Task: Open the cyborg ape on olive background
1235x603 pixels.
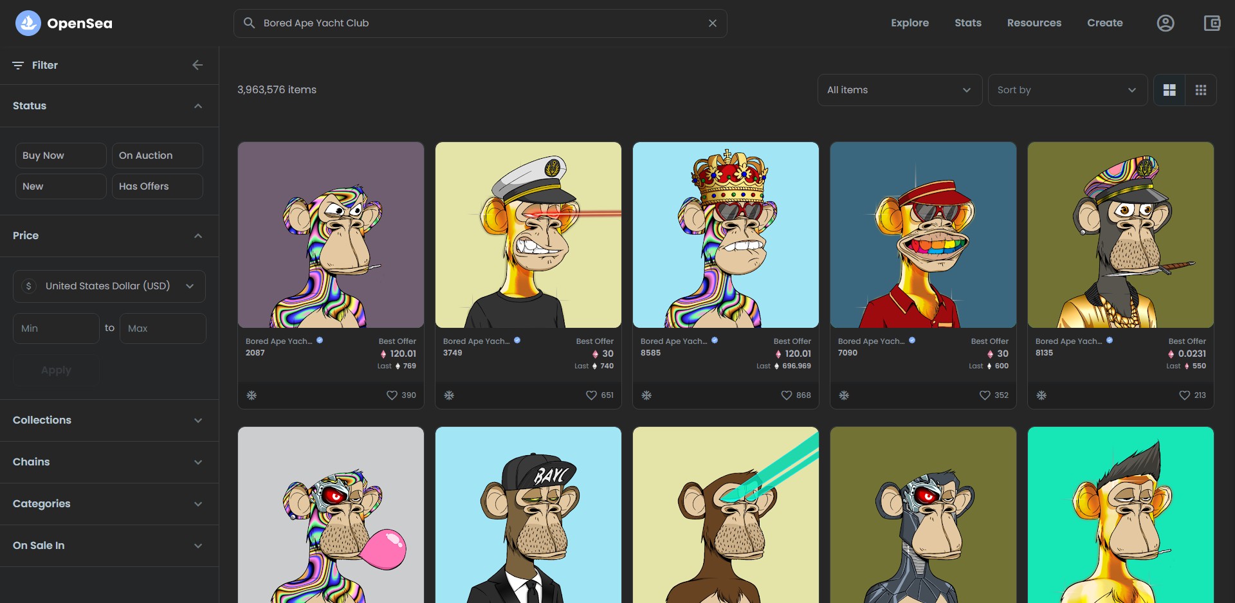Action: point(923,515)
